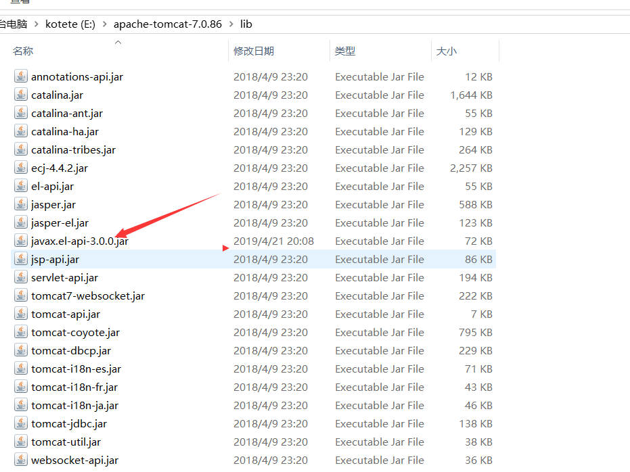Click the 2,257 KB size value

[471, 168]
